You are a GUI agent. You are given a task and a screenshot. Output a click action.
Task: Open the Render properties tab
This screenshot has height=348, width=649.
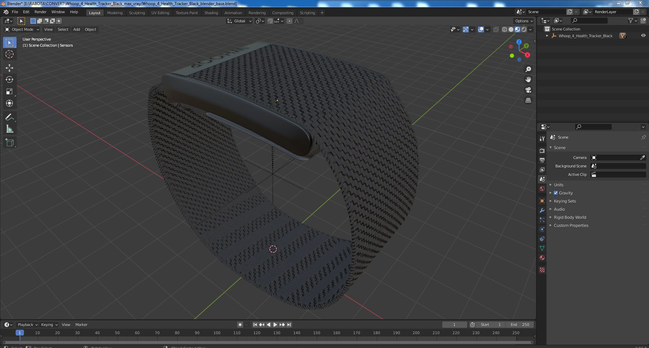542,150
